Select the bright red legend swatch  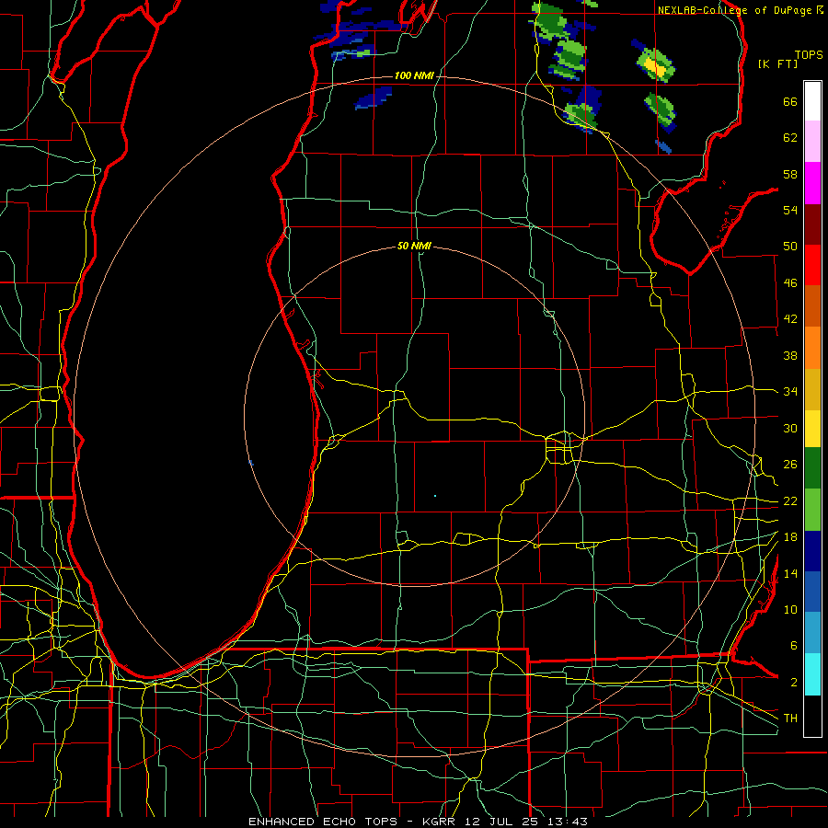coord(812,265)
